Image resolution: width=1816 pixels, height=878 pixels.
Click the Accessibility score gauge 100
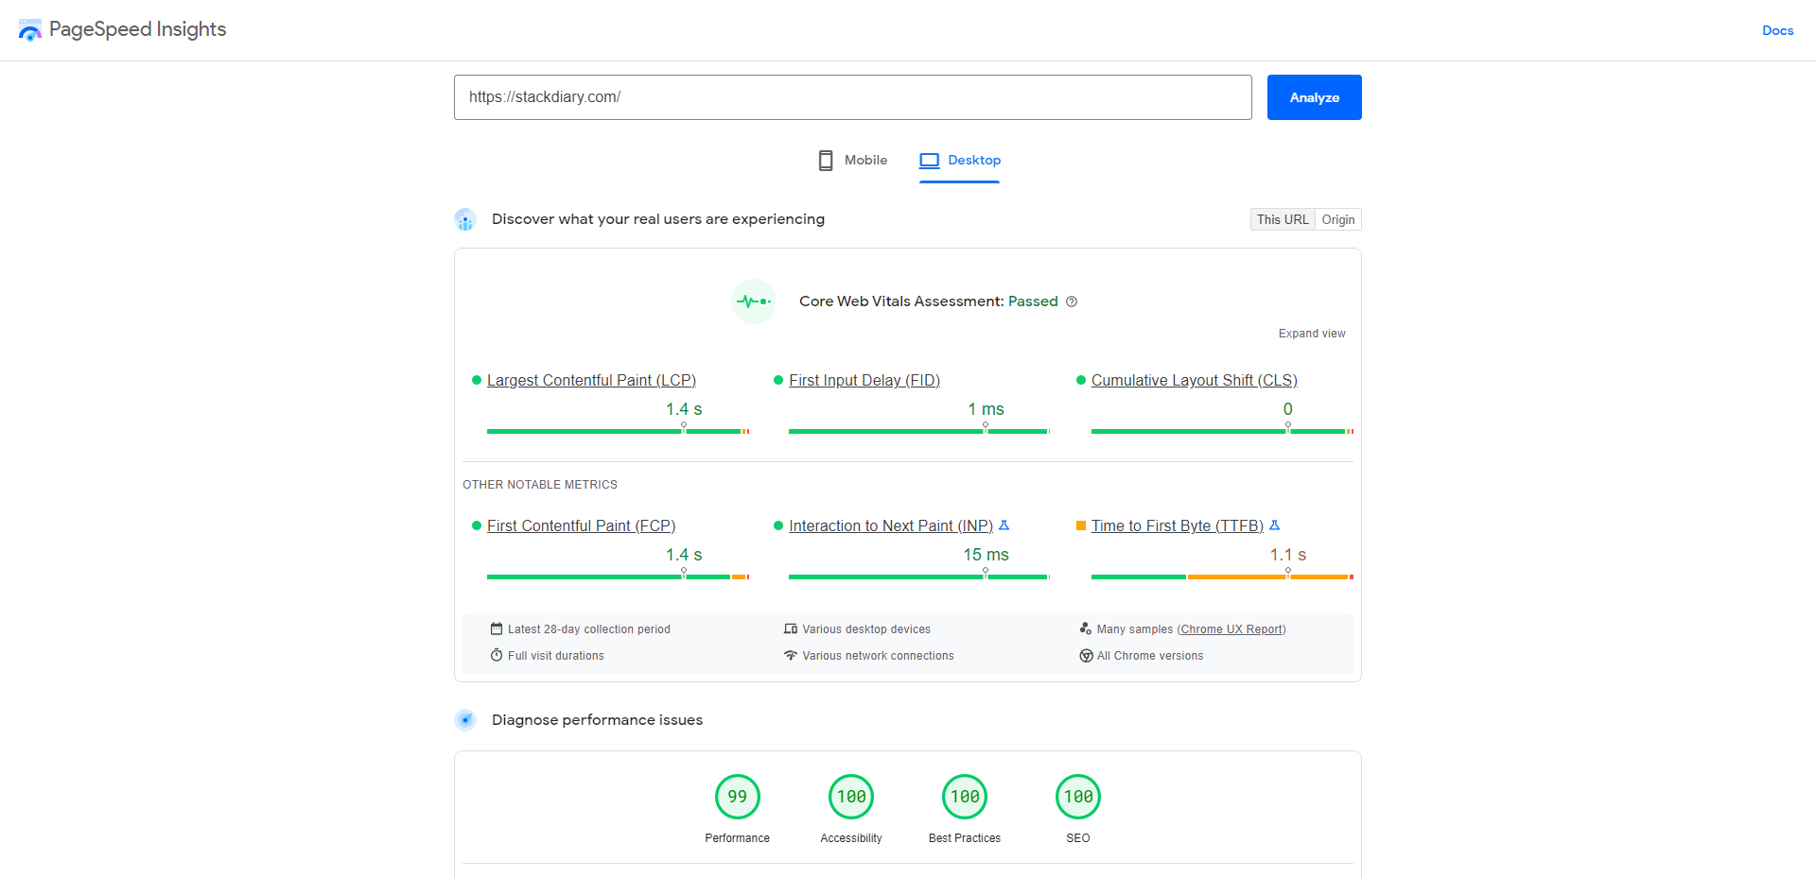pyautogui.click(x=851, y=797)
